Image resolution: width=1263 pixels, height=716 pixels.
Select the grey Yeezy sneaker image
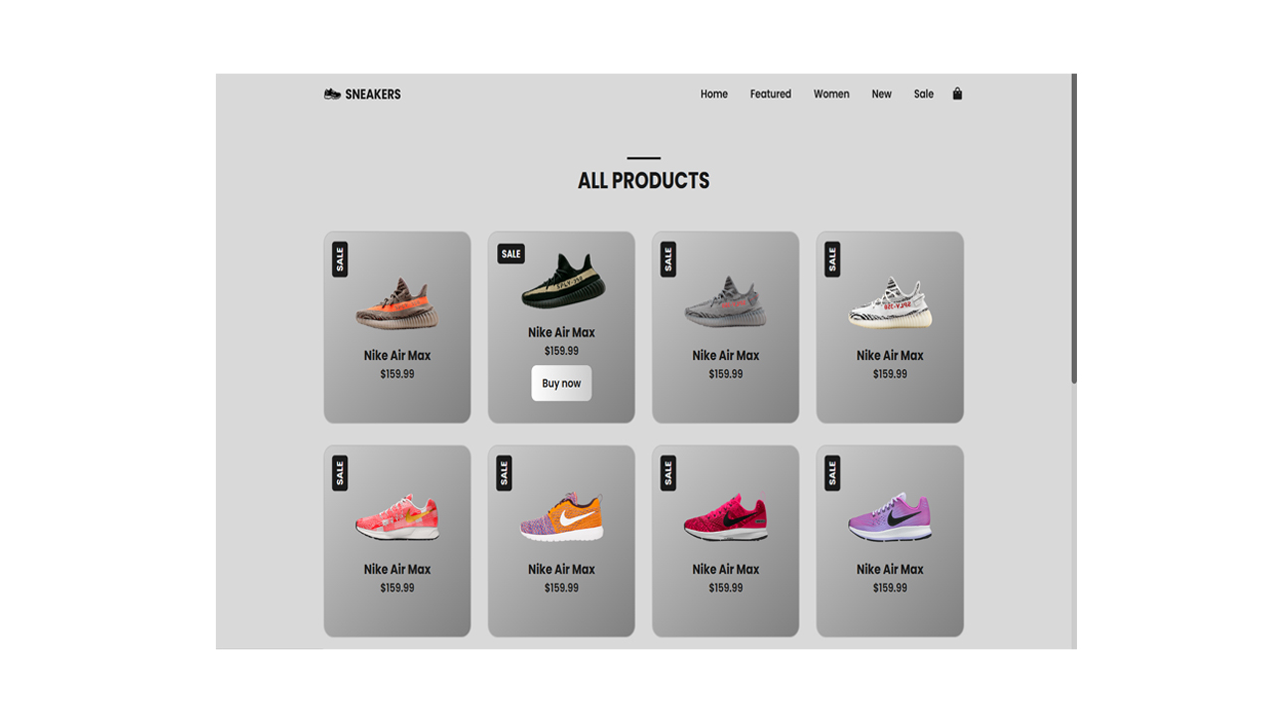click(x=726, y=302)
